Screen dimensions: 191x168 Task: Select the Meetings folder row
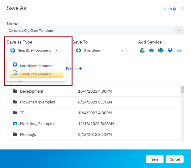[28, 134]
